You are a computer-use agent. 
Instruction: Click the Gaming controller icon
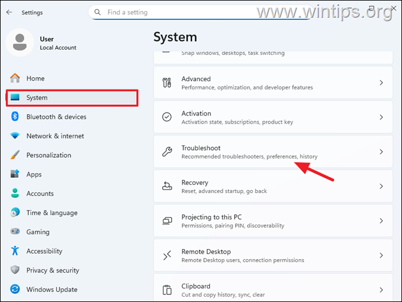(x=15, y=231)
